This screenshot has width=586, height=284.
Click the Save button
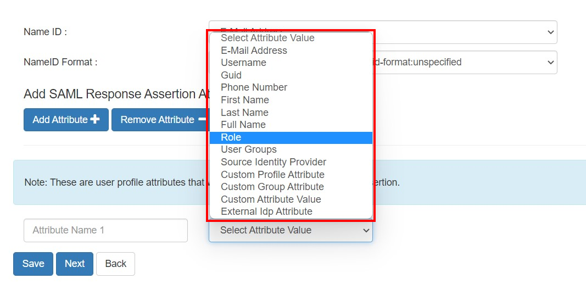pos(34,264)
